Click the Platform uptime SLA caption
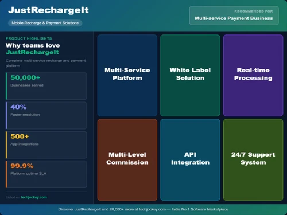Viewport: 287px width, 215px height. click(29, 174)
